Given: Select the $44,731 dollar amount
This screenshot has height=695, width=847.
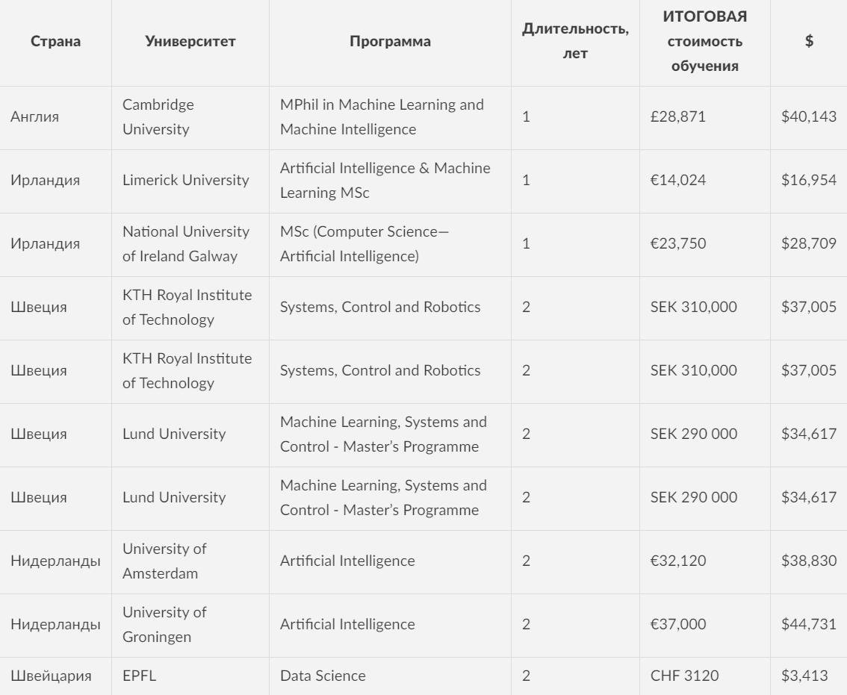Looking at the screenshot, I should [x=808, y=625].
